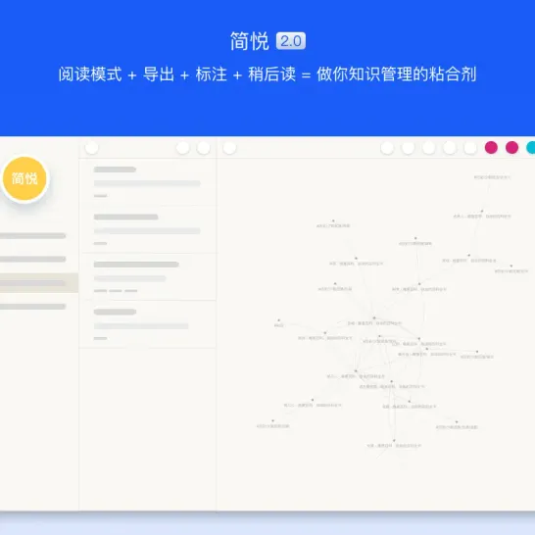Click the magenta circle beside the white circles
The image size is (535, 535).
[491, 147]
